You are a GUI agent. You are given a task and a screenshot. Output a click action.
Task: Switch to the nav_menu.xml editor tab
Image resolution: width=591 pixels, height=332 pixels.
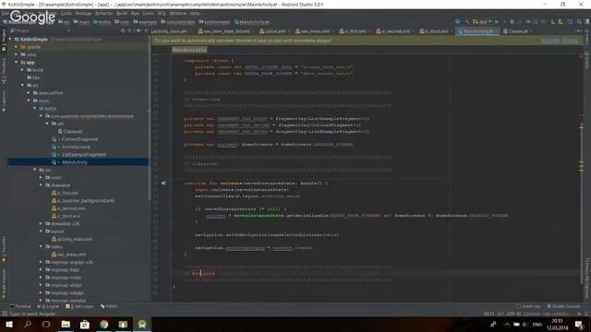click(x=315, y=31)
